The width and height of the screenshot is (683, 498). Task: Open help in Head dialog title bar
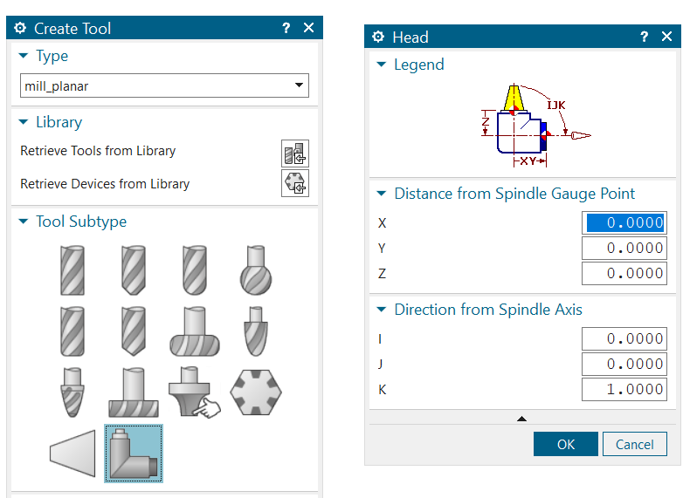pyautogui.click(x=644, y=37)
